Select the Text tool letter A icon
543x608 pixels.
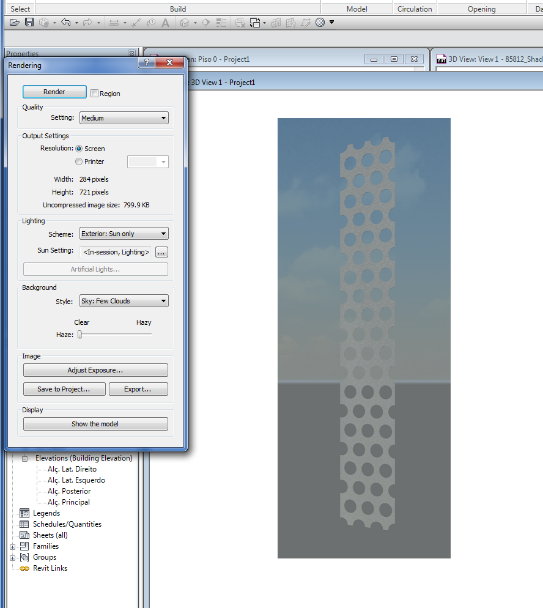pyautogui.click(x=166, y=23)
